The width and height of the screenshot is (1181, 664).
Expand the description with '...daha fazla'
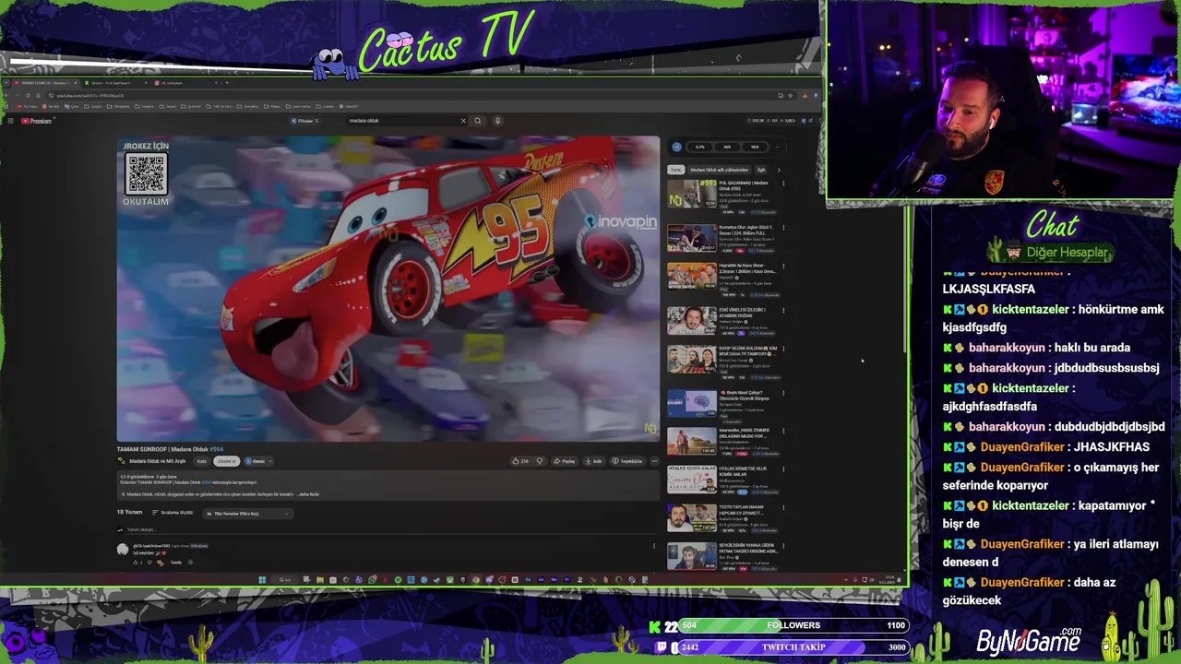[x=307, y=494]
